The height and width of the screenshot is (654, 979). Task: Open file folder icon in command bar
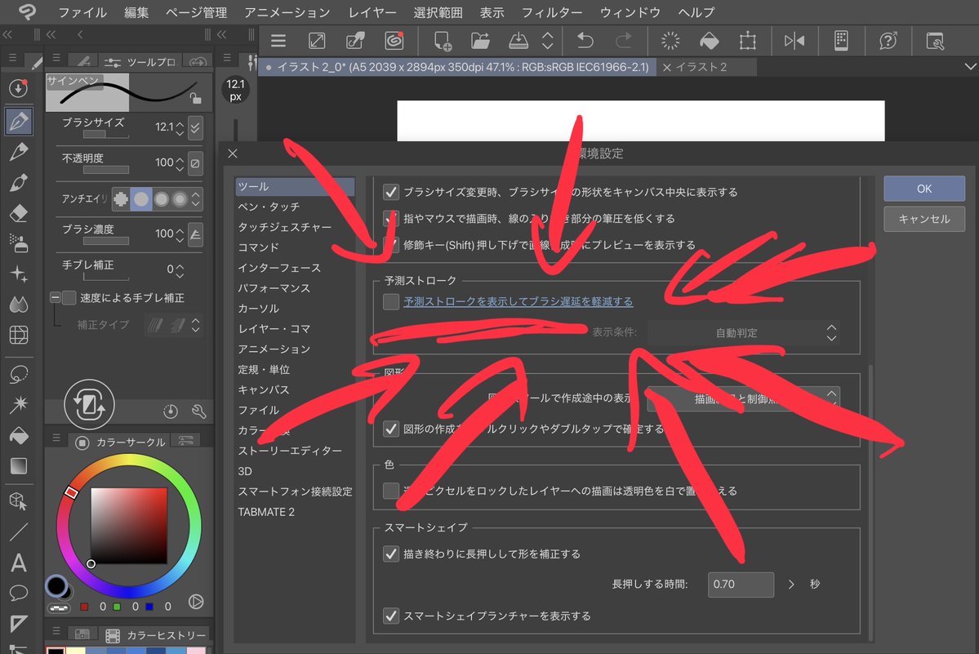479,41
